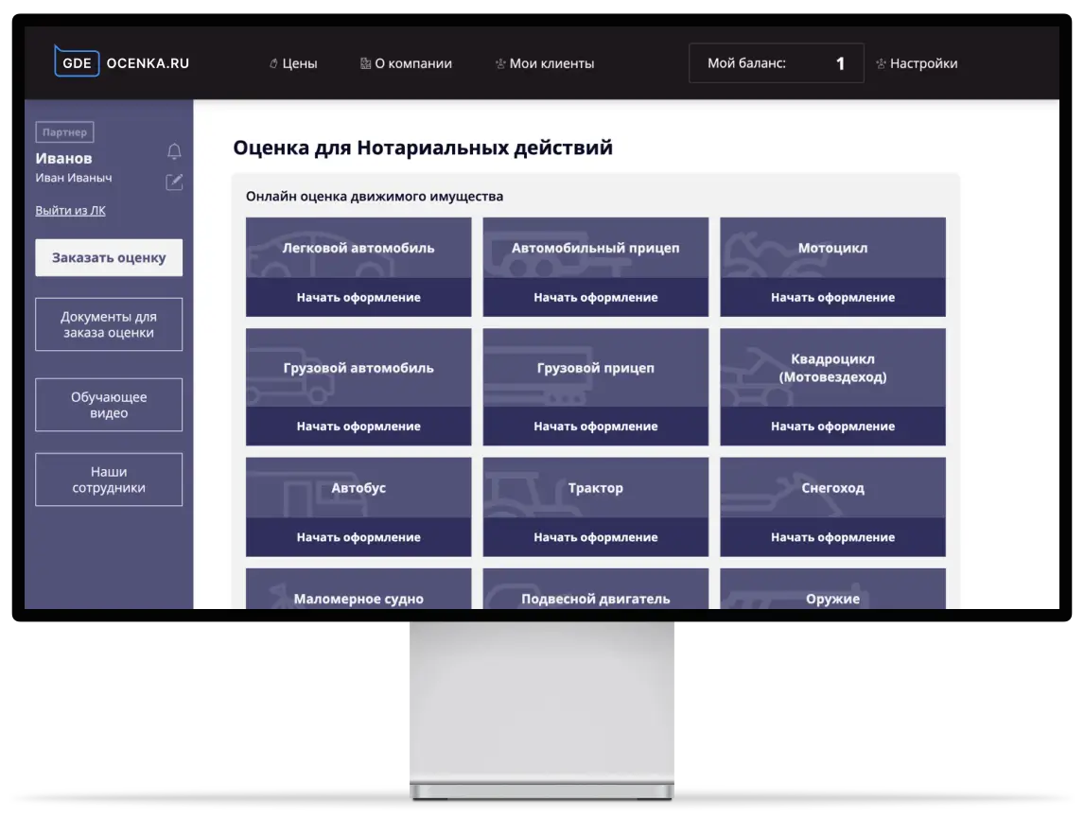Viewport: 1084px width, 819px height.
Task: Open the Наши сотрудники page
Action: (109, 479)
